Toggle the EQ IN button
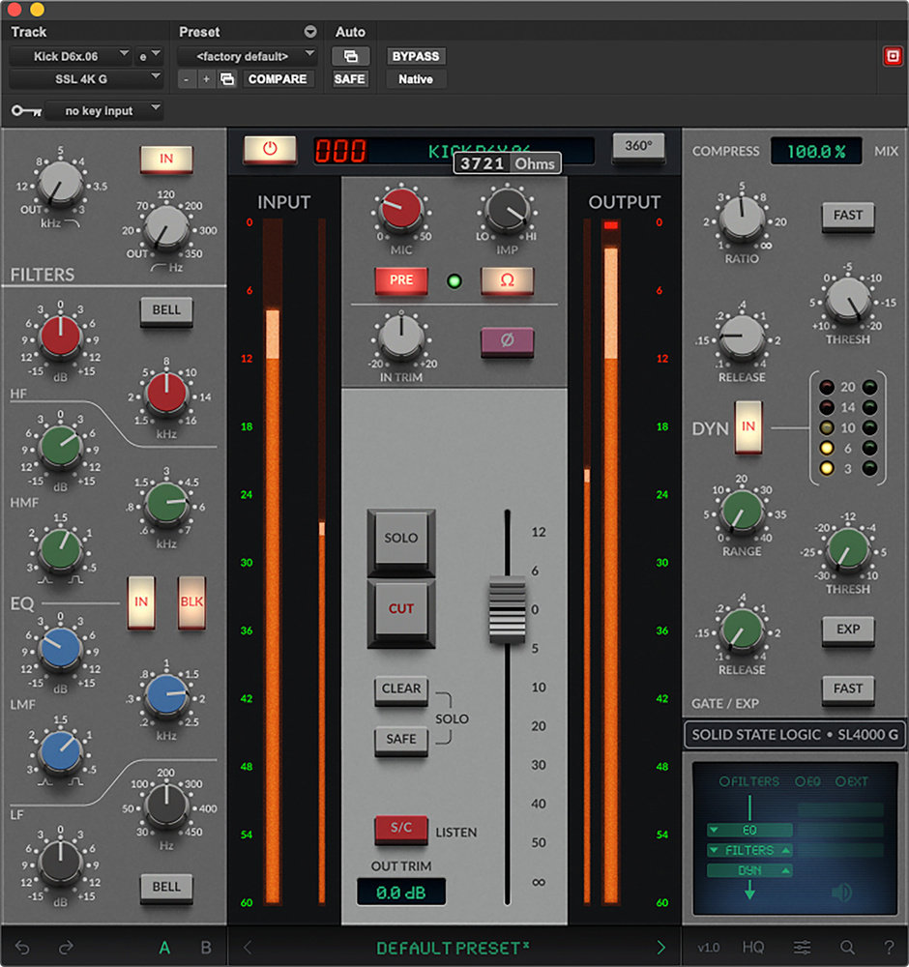This screenshot has width=909, height=967. tap(141, 601)
